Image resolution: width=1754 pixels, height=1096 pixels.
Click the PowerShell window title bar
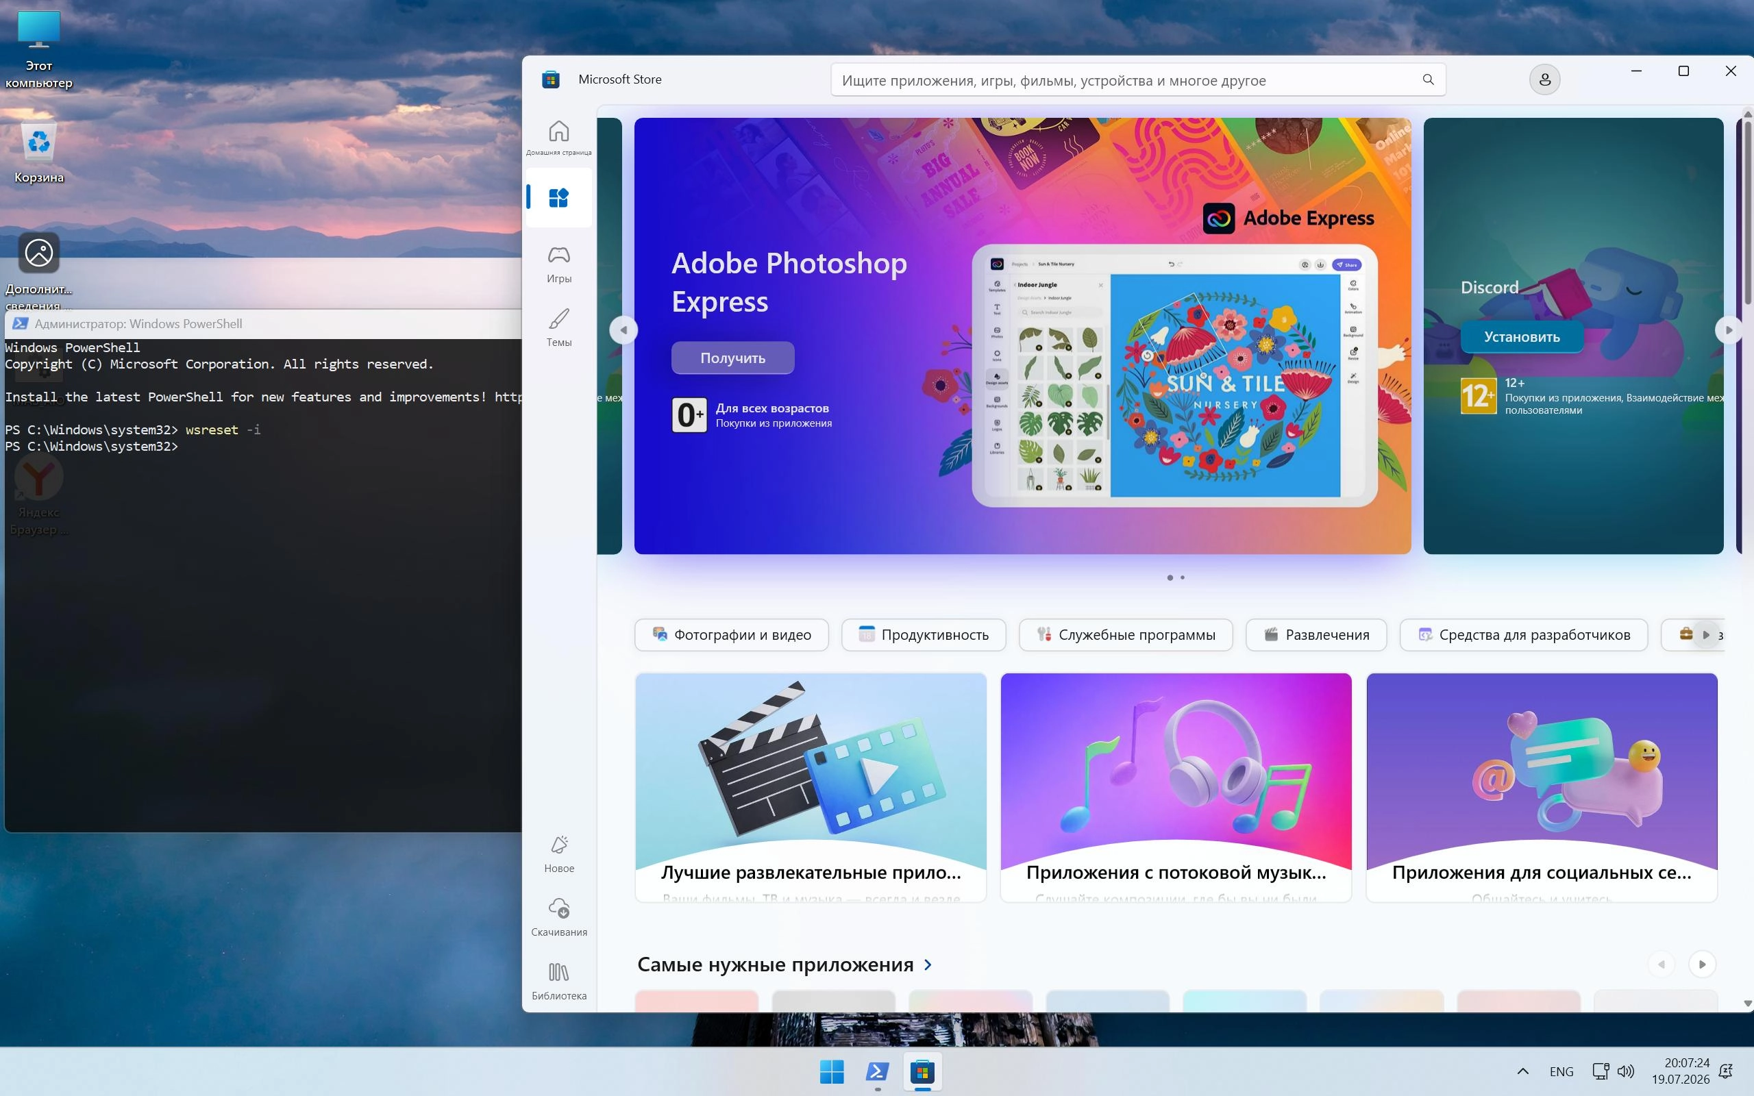pyautogui.click(x=264, y=324)
